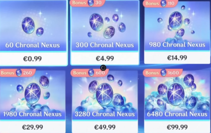Tap the Bonus 260 badge
The height and width of the screenshot is (133, 211).
pyautogui.click(x=18, y=73)
